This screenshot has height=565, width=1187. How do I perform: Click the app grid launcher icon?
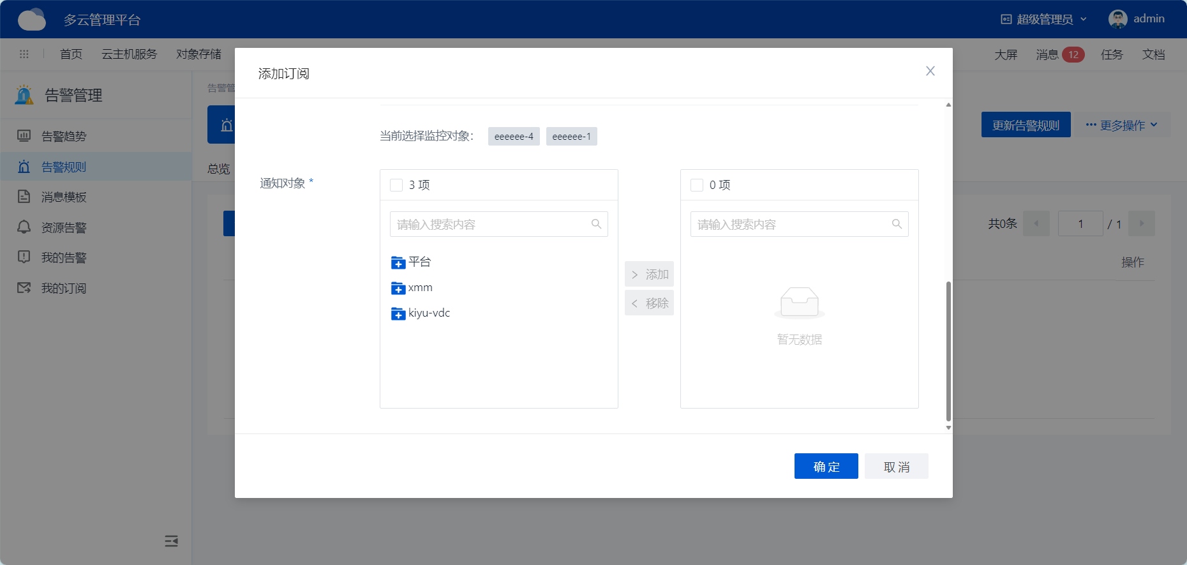24,54
